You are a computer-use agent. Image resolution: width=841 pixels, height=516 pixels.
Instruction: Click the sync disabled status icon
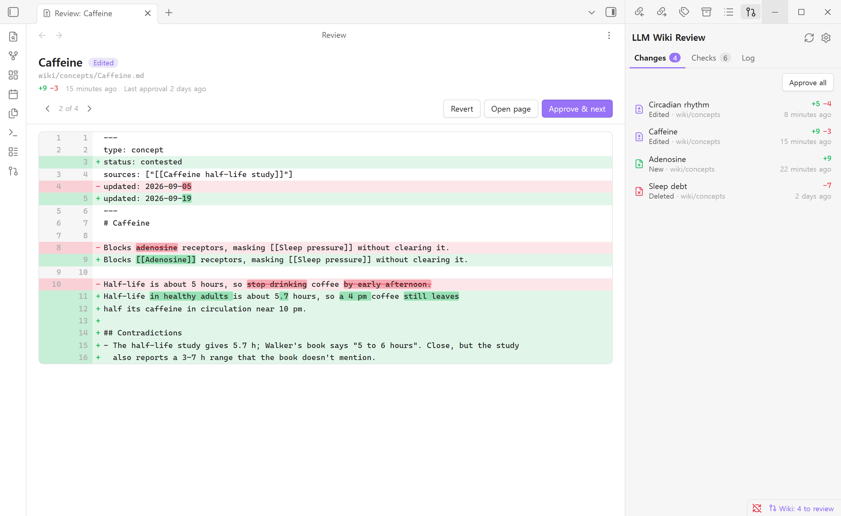pyautogui.click(x=757, y=508)
